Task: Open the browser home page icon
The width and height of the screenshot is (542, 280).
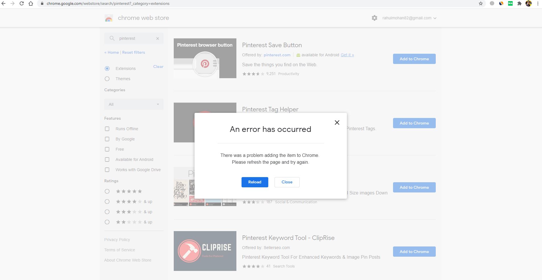Action: tap(31, 4)
